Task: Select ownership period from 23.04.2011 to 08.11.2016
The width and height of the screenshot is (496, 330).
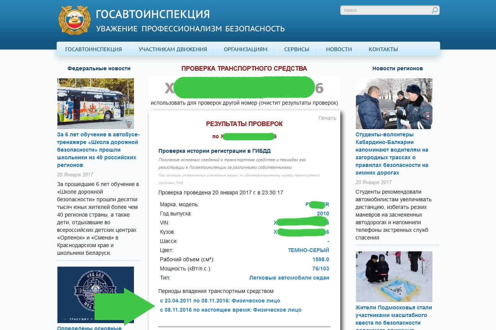Action: [220, 301]
